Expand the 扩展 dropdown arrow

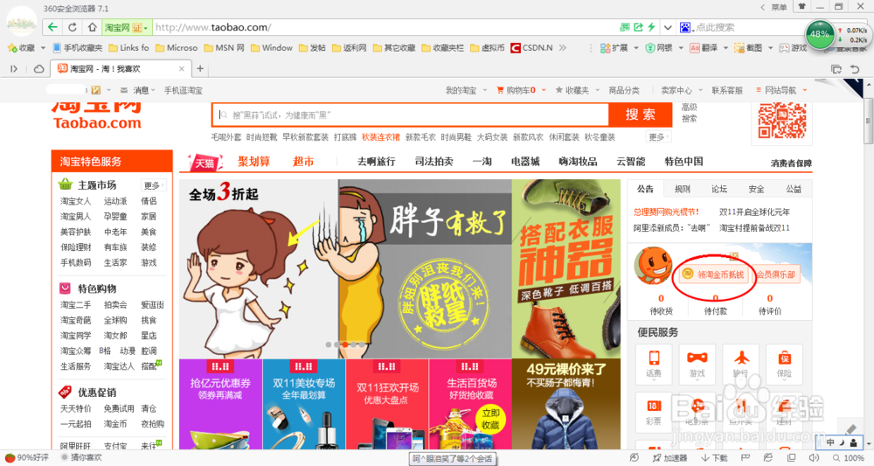tap(636, 48)
